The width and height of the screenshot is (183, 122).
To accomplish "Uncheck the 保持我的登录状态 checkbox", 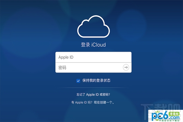I will pyautogui.click(x=78, y=81).
